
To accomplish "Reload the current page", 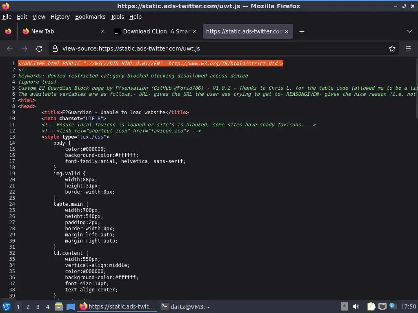I will pos(39,49).
